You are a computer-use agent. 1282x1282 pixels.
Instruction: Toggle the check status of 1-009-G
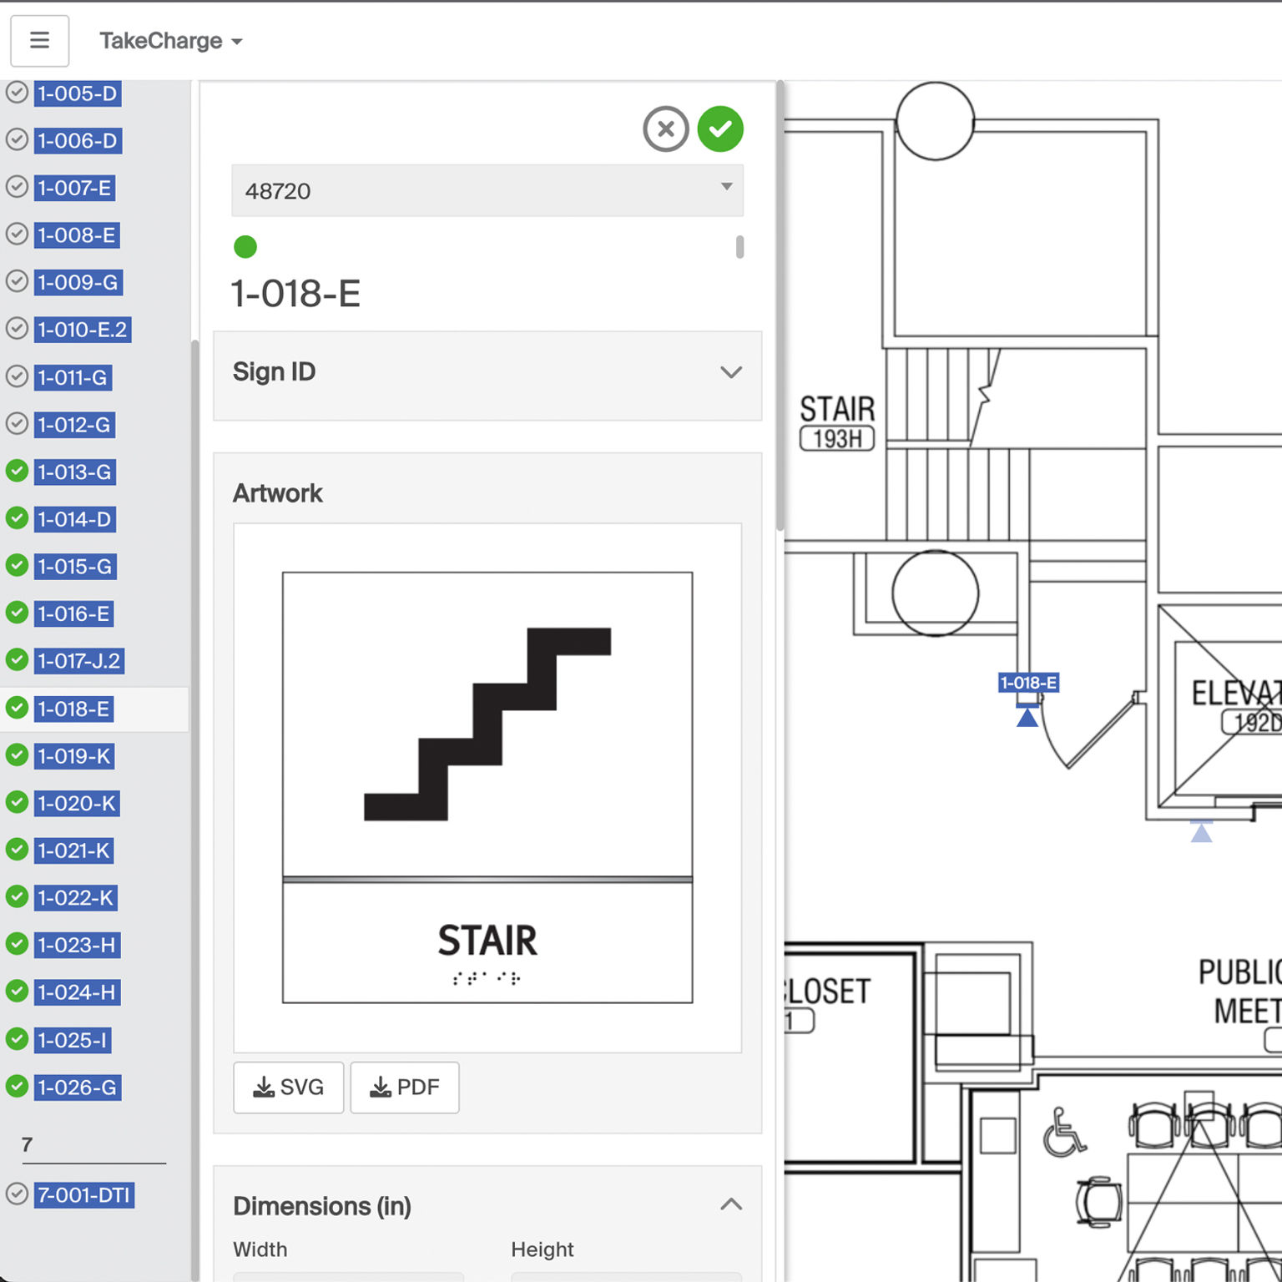click(17, 282)
